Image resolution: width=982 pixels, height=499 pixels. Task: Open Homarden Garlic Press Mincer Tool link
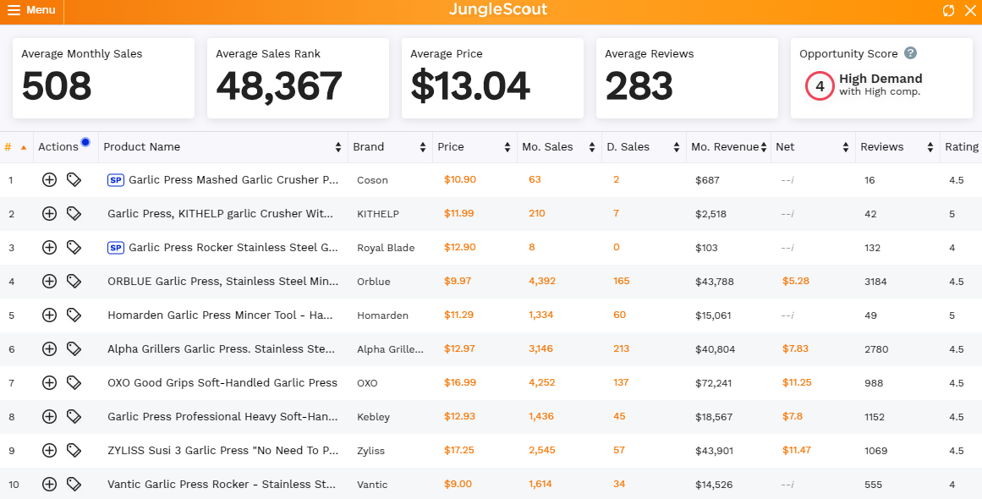(x=220, y=315)
